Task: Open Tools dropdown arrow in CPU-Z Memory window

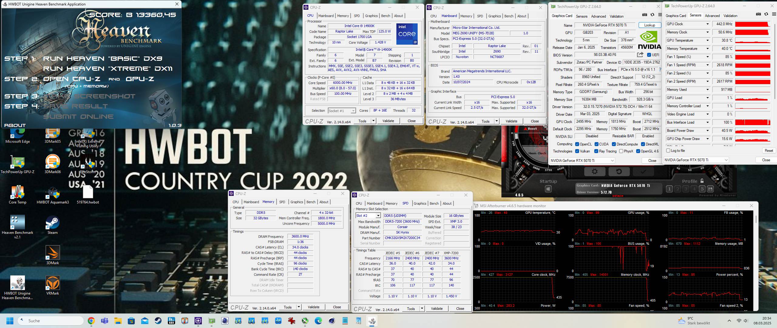Action: click(299, 307)
